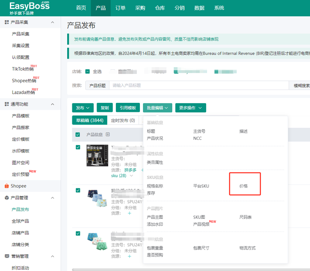
Task: Click the product title search input field
Action: 198,86
